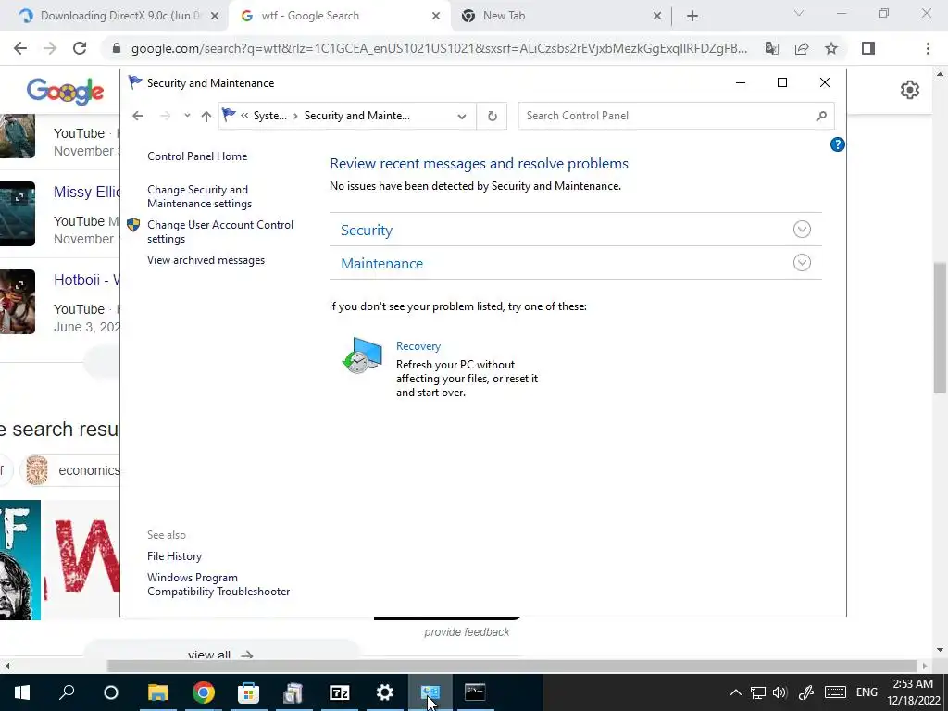Click the Maintenance heading
This screenshot has height=711, width=948.
(381, 264)
